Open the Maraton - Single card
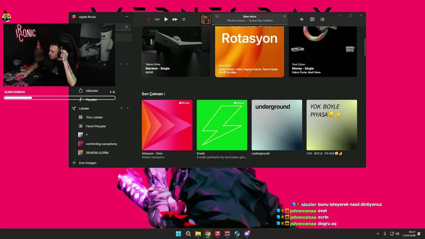Viewport: 425px width, 239px height. click(176, 51)
